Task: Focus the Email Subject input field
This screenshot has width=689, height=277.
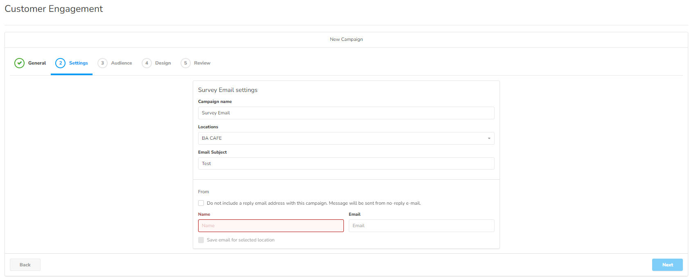Action: click(x=346, y=163)
